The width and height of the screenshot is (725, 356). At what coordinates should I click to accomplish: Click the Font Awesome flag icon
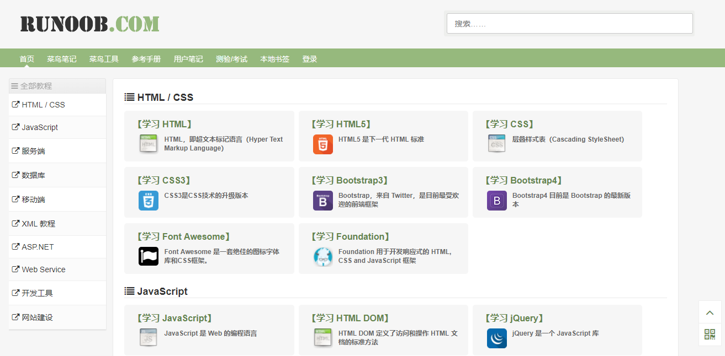tap(149, 256)
